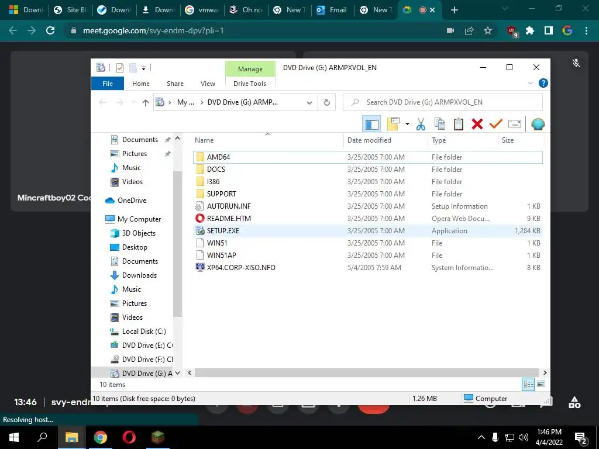Click the Cut scissors icon

pyautogui.click(x=421, y=124)
